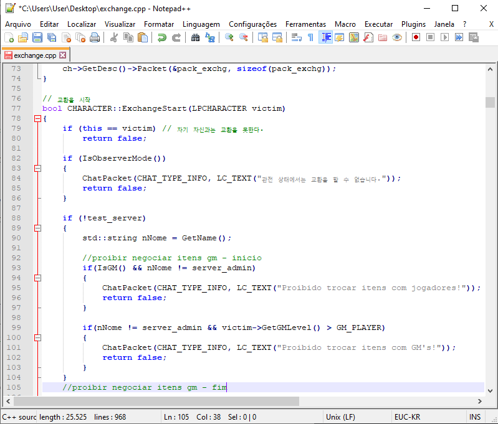Enable synchronized vertical scrolling icon

(262, 38)
